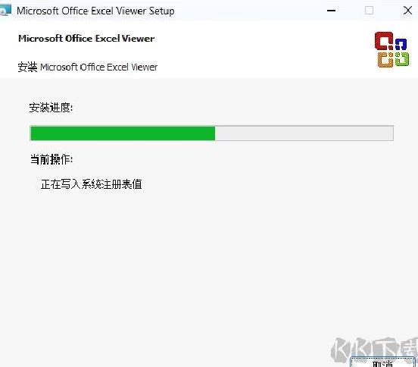Click the green square of the Office logo
The height and width of the screenshot is (367, 418).
click(x=402, y=59)
